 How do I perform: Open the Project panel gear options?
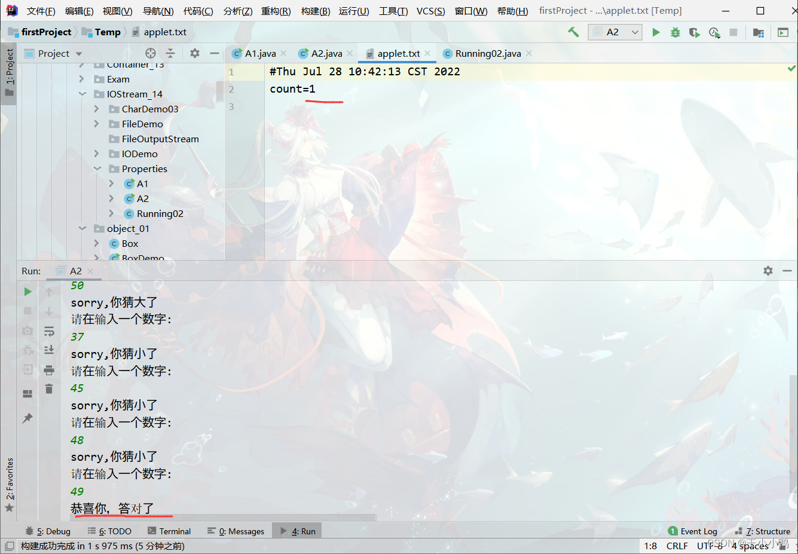(195, 53)
